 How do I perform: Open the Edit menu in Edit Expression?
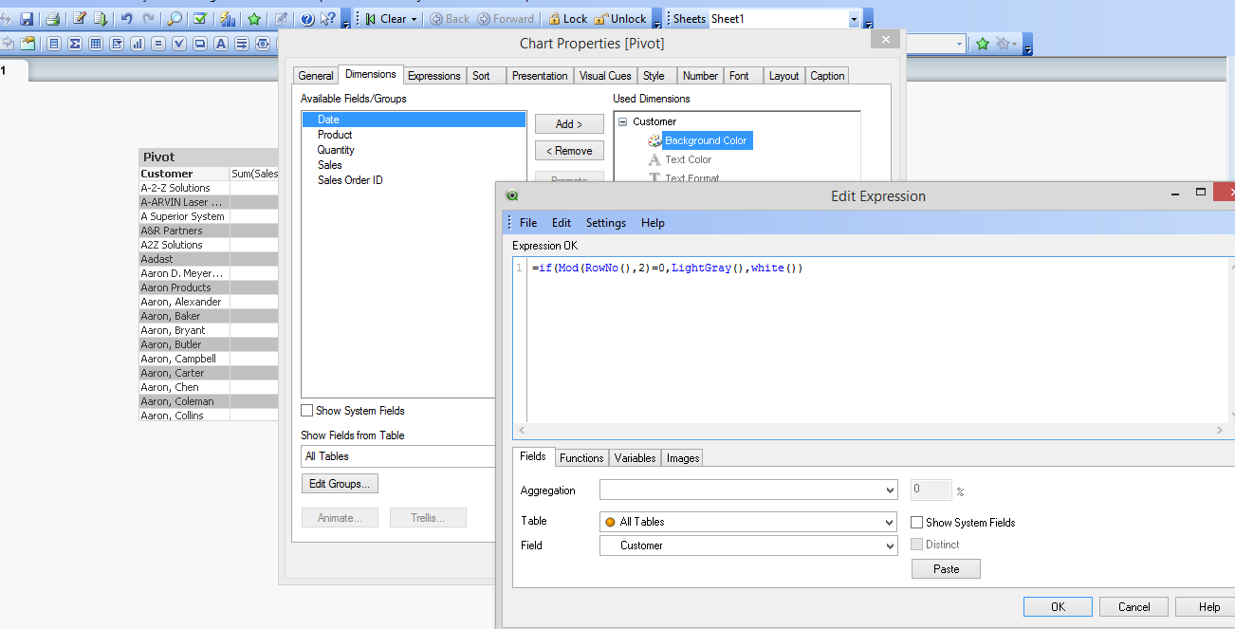point(562,223)
